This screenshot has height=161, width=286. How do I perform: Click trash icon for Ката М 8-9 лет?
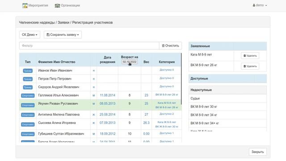point(245,55)
